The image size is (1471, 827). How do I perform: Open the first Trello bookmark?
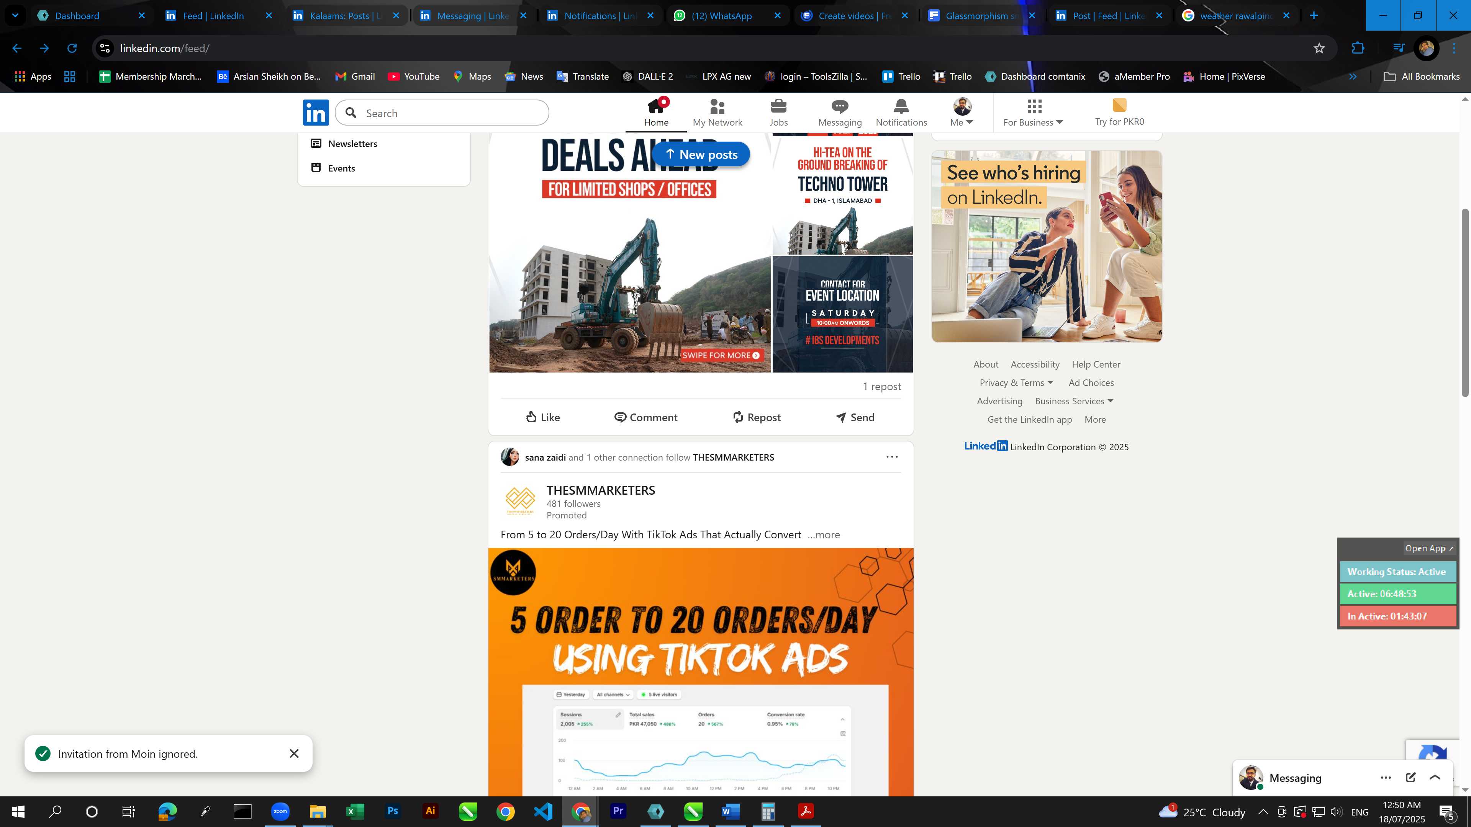coord(901,77)
